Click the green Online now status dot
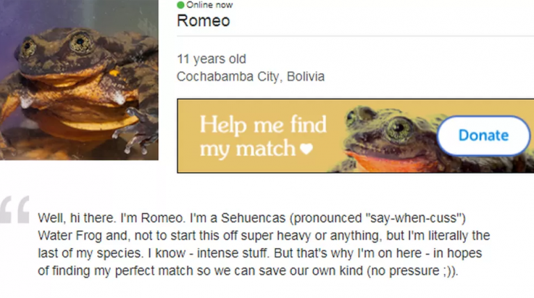The image size is (534, 298). [x=181, y=5]
